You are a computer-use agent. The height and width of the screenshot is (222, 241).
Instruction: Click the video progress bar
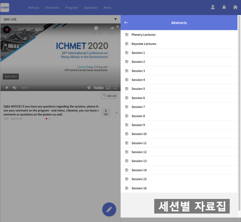(60, 84)
